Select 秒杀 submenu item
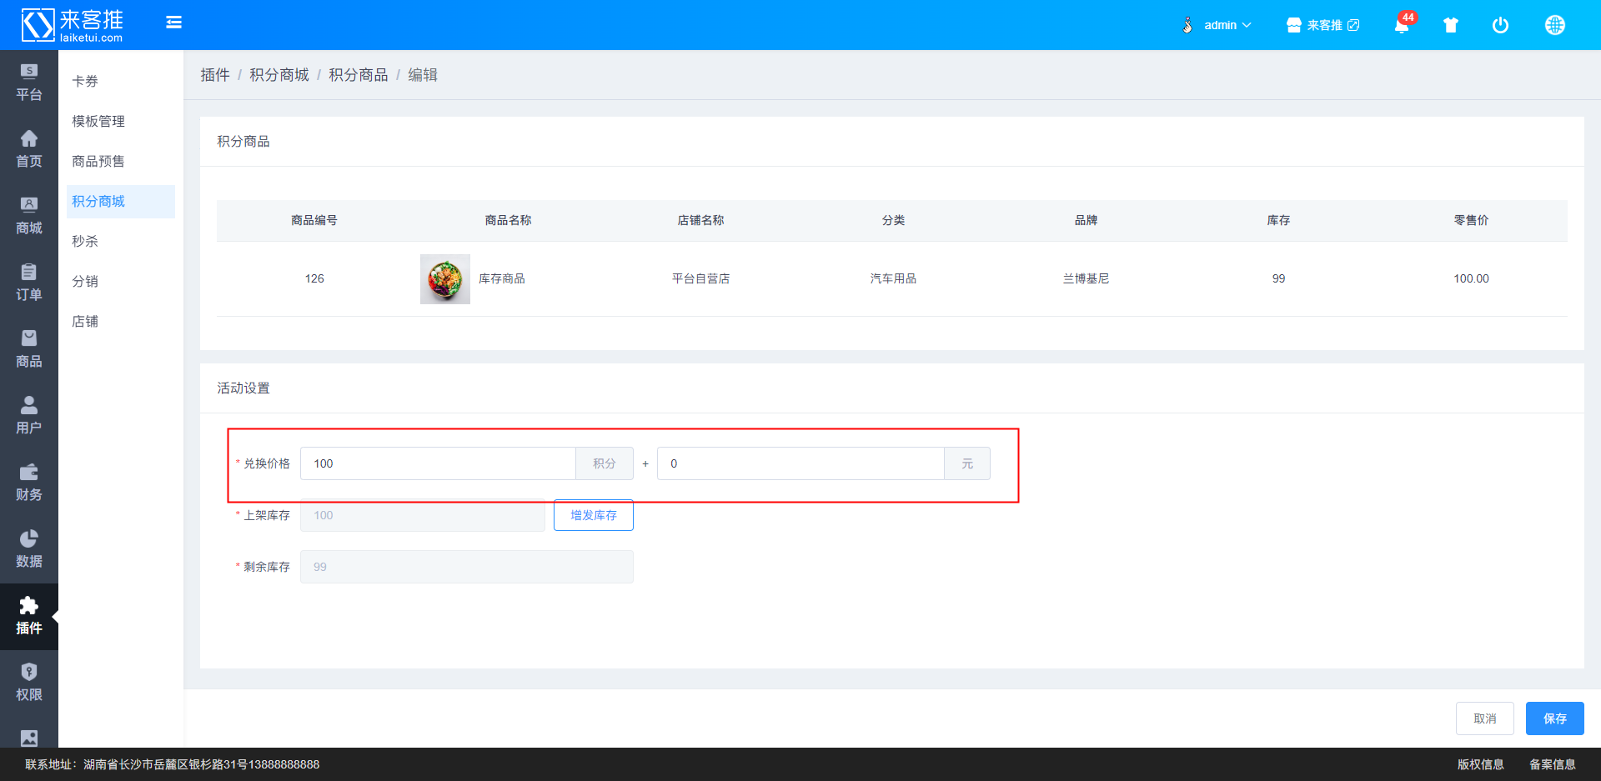Screen dimensions: 1601x781 [x=121, y=241]
